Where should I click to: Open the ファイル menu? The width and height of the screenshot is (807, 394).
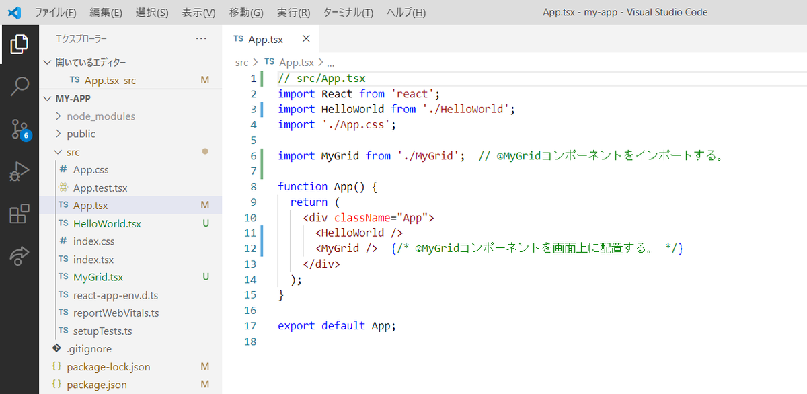click(56, 11)
